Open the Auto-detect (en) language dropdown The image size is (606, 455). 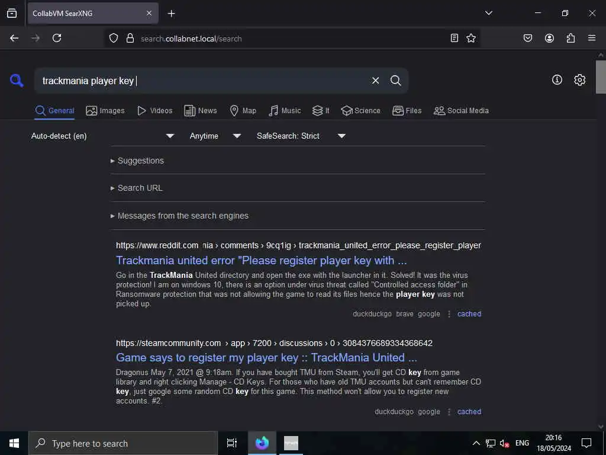[x=103, y=136]
